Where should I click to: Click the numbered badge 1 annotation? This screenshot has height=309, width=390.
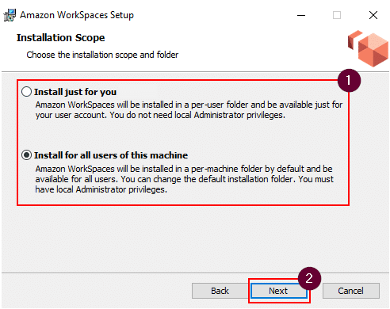click(x=349, y=80)
